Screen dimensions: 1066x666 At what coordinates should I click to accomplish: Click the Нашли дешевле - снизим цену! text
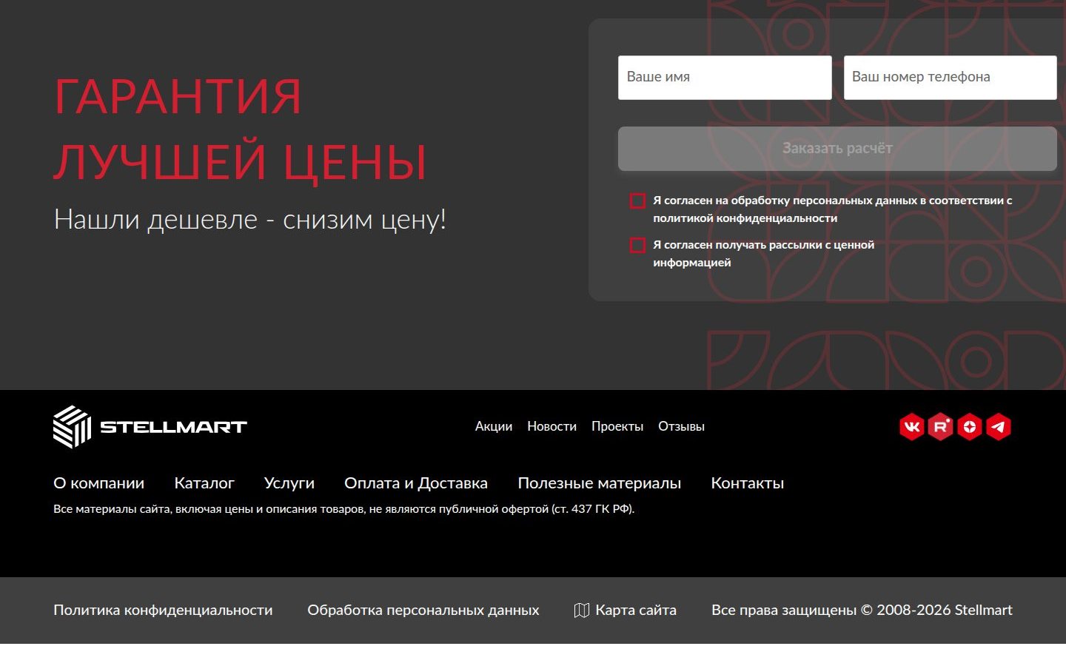(250, 220)
